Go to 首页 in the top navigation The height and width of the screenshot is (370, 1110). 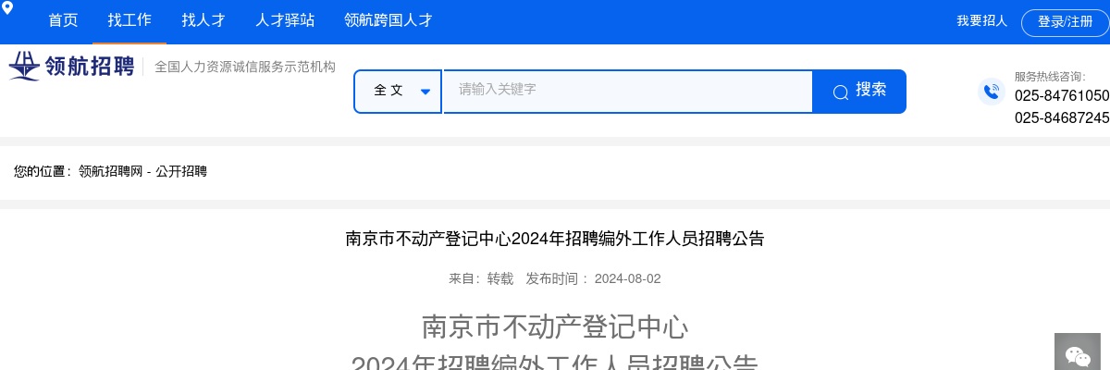(x=63, y=20)
